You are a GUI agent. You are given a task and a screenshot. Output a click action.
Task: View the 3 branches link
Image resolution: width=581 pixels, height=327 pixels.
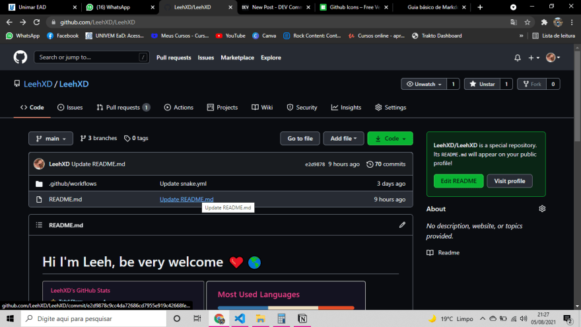pyautogui.click(x=98, y=138)
